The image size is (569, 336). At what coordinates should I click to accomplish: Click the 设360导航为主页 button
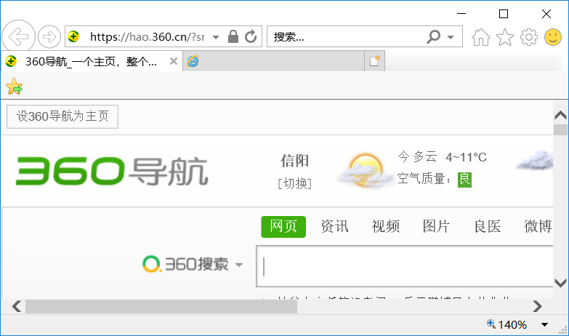(62, 116)
